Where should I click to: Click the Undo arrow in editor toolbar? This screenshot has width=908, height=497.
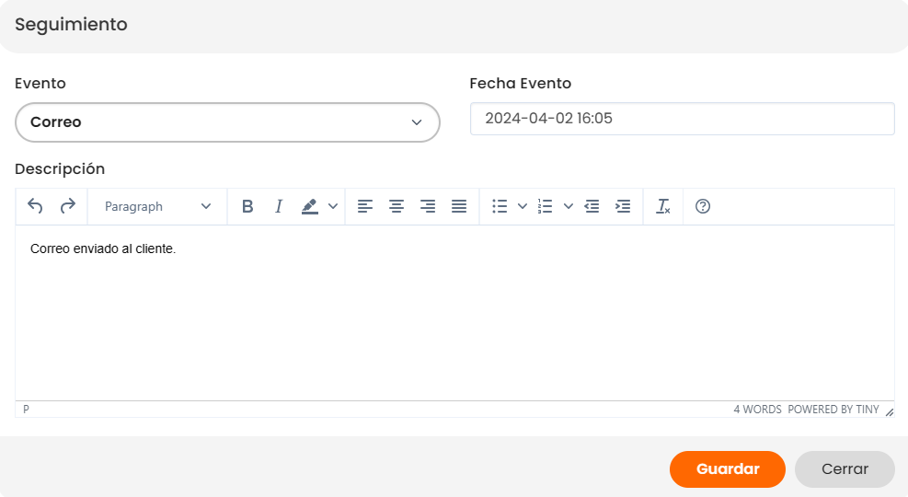click(35, 206)
